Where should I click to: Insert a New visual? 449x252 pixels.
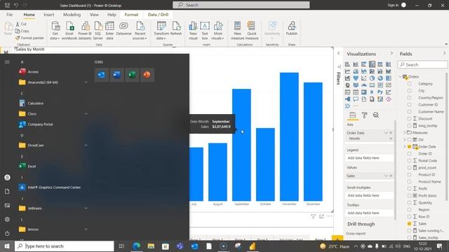(x=193, y=31)
